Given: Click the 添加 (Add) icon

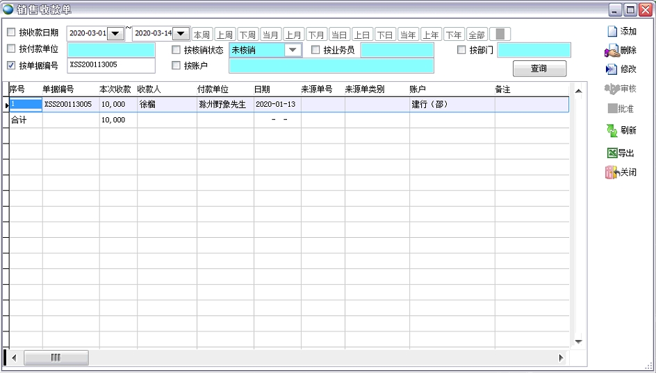Looking at the screenshot, I should [x=612, y=31].
